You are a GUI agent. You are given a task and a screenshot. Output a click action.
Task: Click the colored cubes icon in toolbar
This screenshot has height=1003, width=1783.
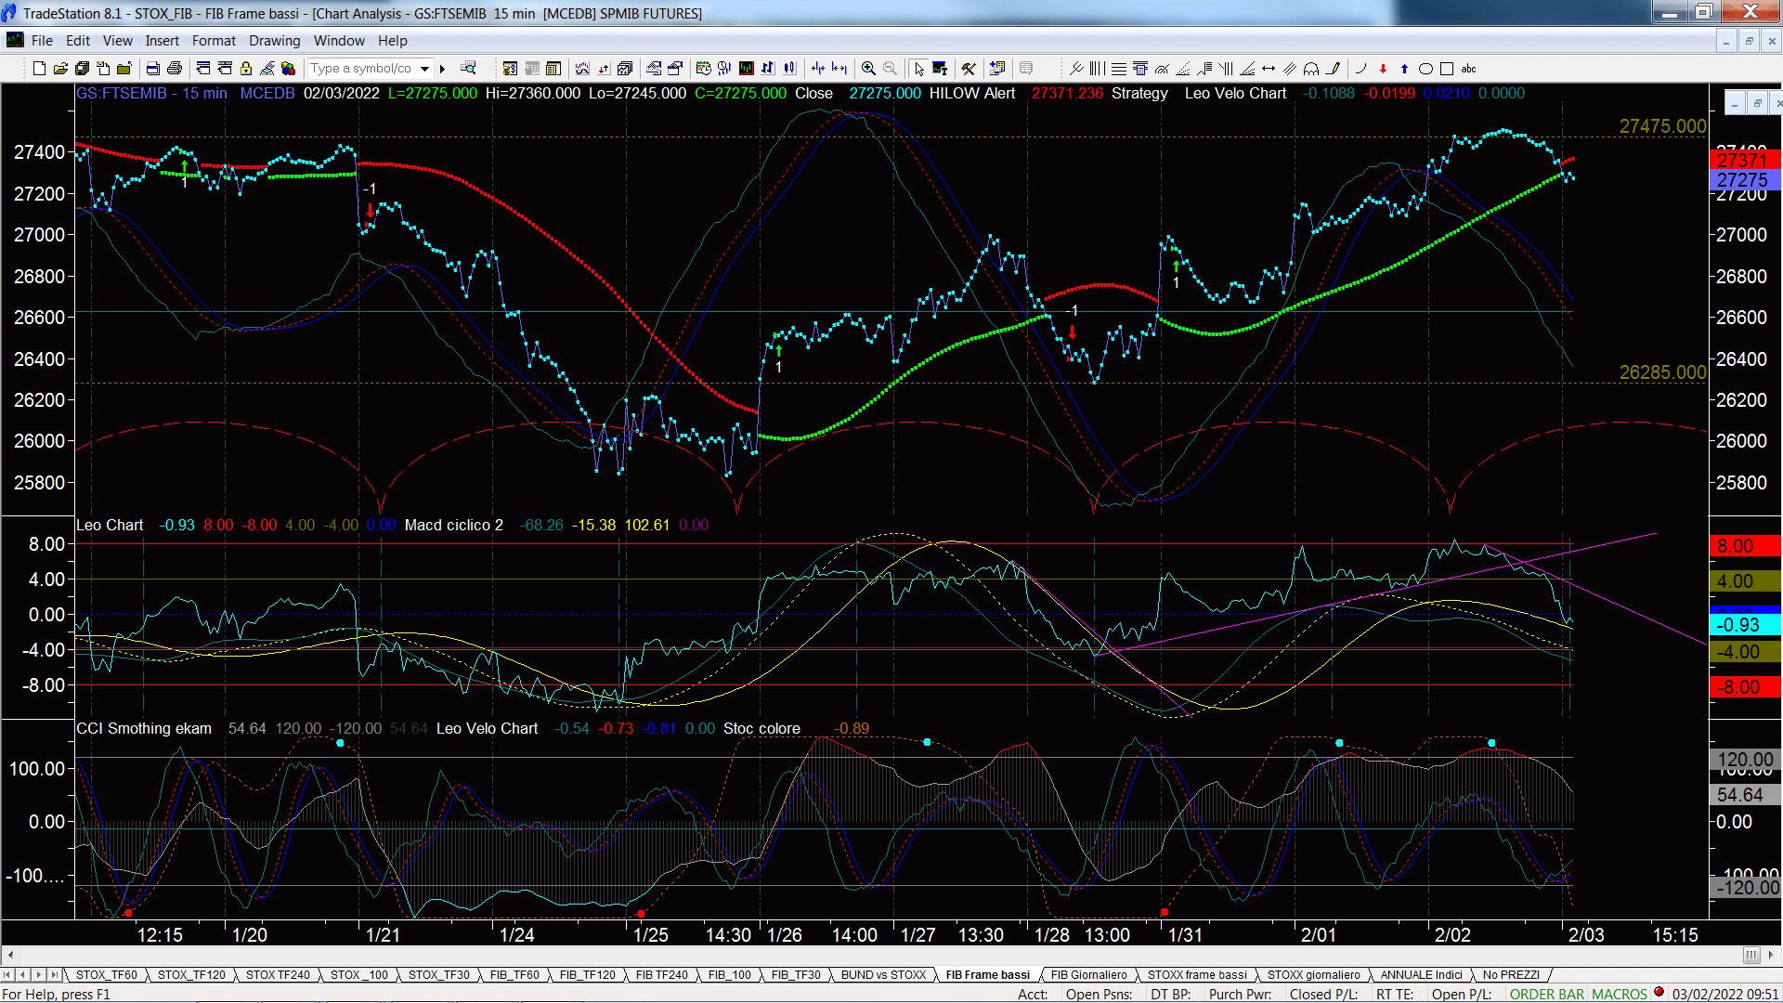pos(289,68)
